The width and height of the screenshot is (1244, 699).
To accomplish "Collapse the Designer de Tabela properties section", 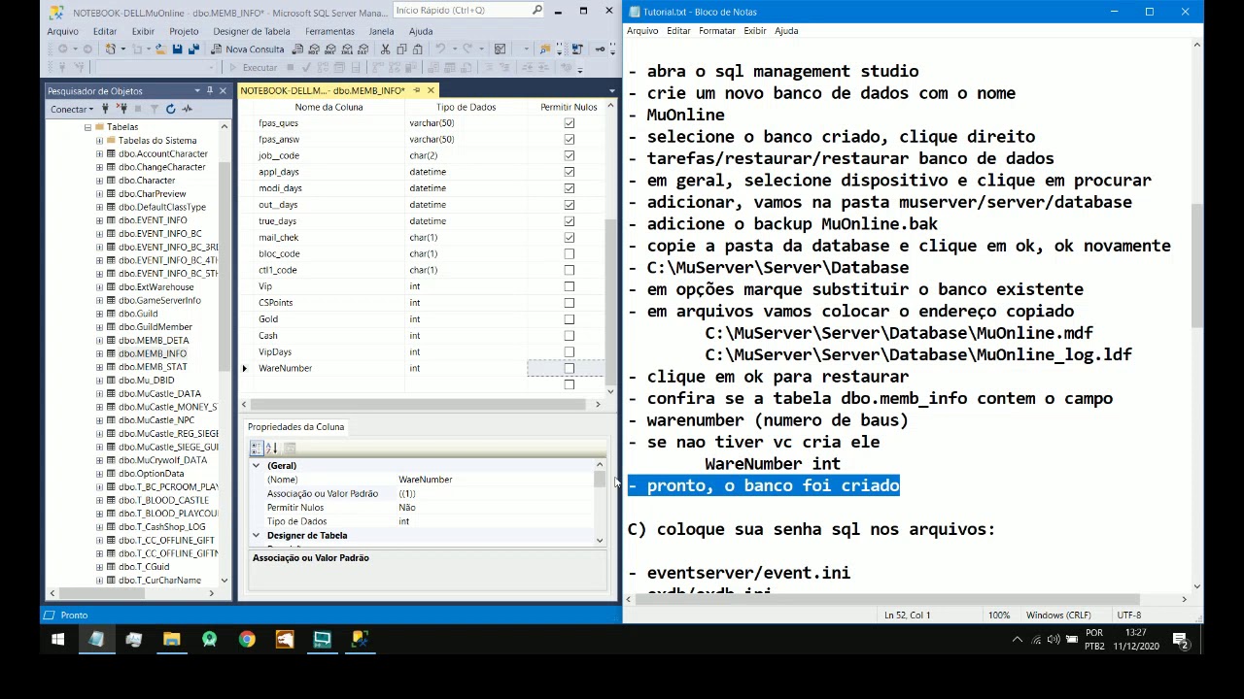I will 257,536.
